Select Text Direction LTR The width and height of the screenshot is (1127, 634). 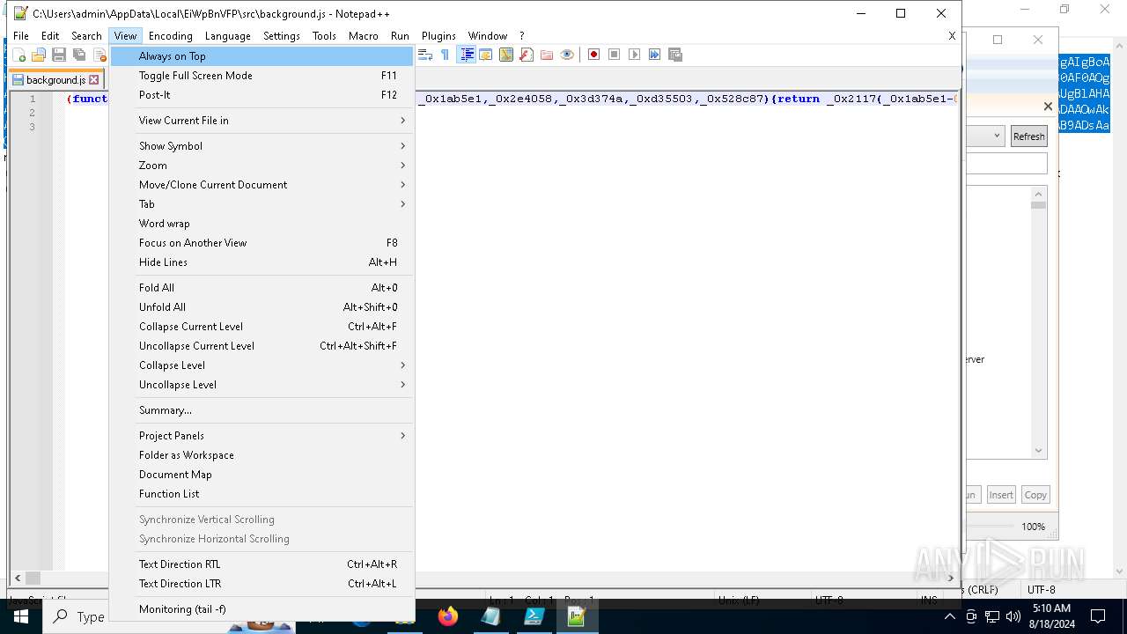pos(261,584)
